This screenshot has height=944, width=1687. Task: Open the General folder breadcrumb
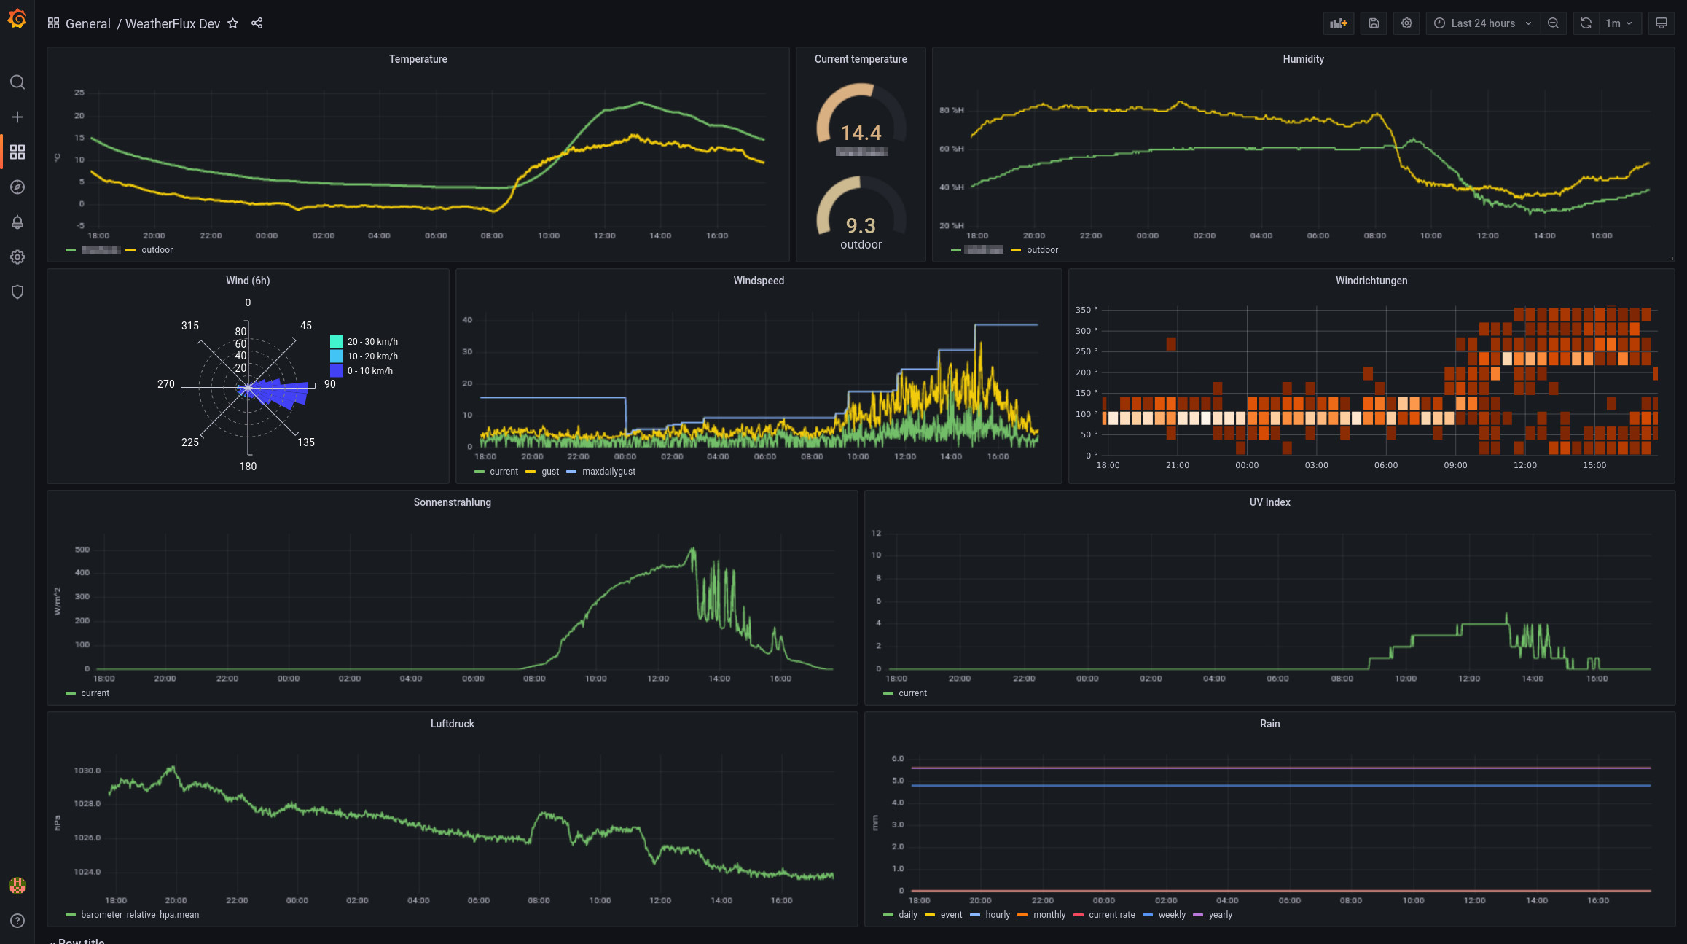[88, 23]
